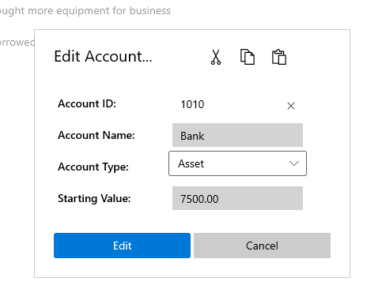
Task: Click the Copy icon in dialog header
Action: pyautogui.click(x=248, y=57)
